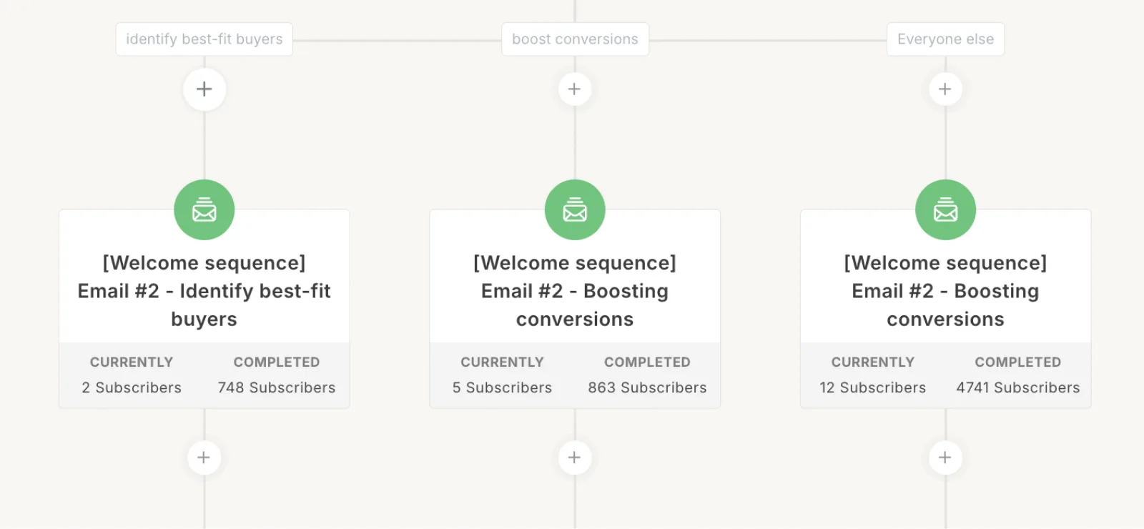Open the email icon on the 4741-completed card
Screen dimensions: 1144x529
coord(945,210)
